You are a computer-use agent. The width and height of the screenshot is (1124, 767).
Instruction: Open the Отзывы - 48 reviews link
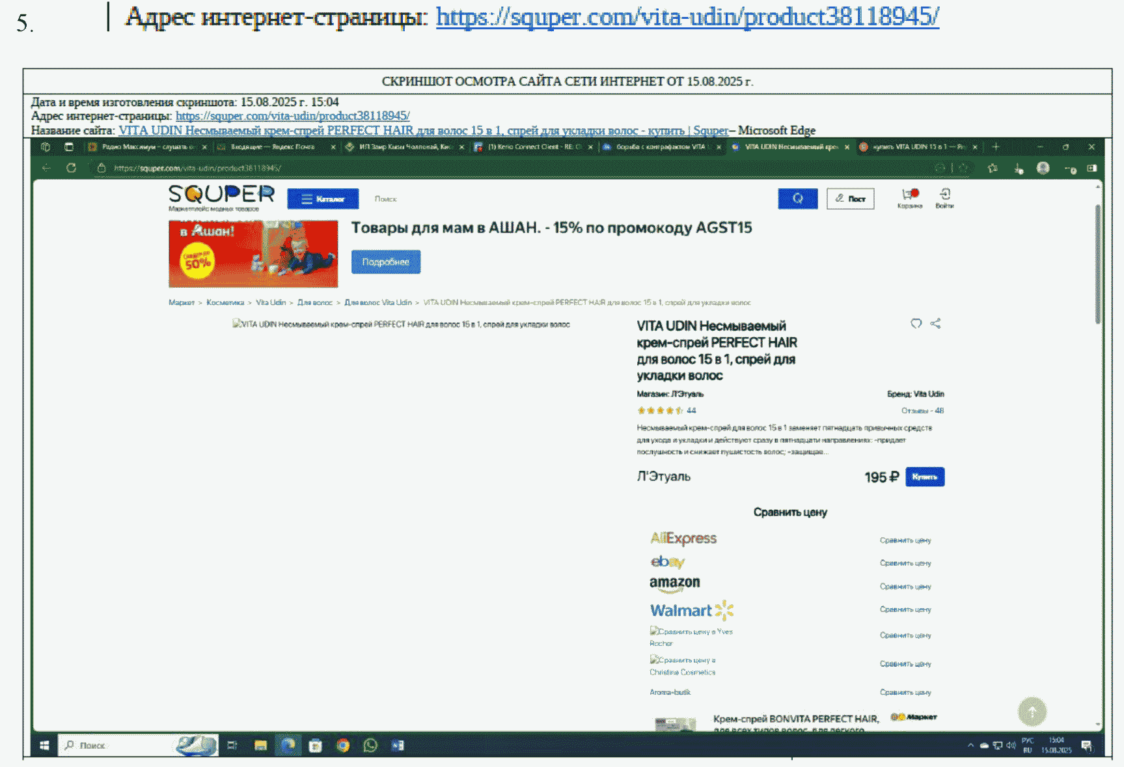point(922,411)
